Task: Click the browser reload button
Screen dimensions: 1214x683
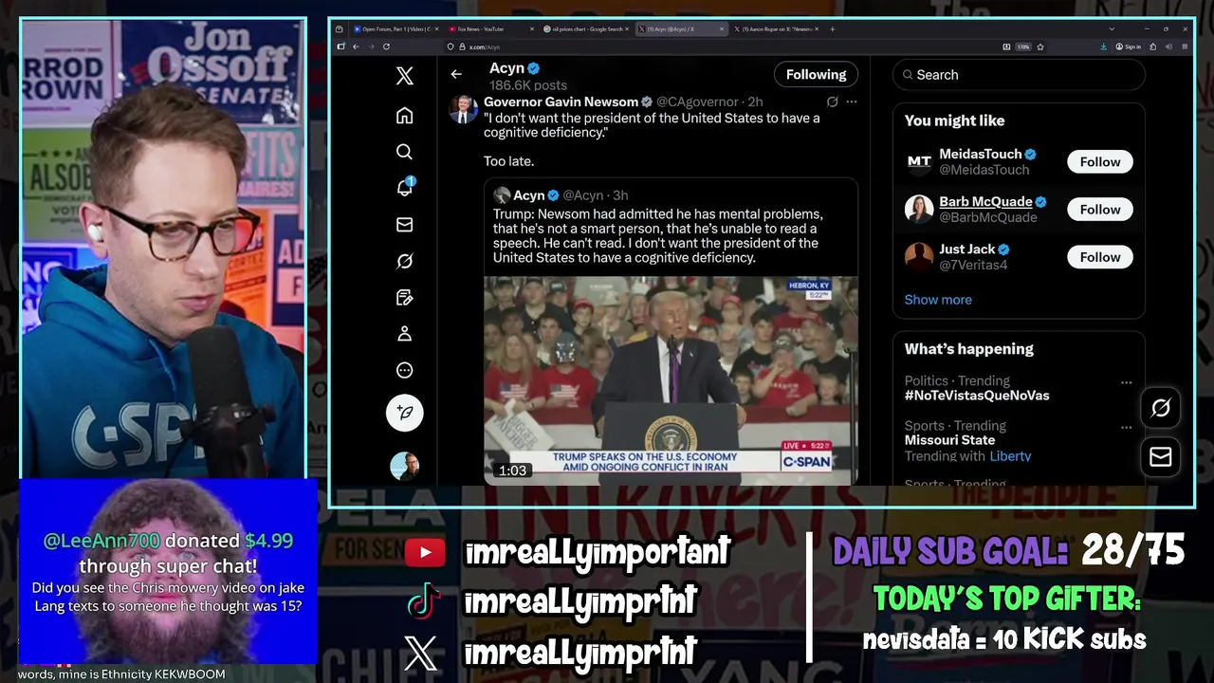Action: coord(386,46)
